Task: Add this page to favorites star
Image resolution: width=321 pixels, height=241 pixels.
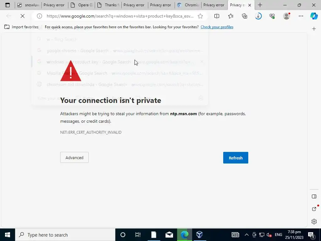Action: pos(200,16)
